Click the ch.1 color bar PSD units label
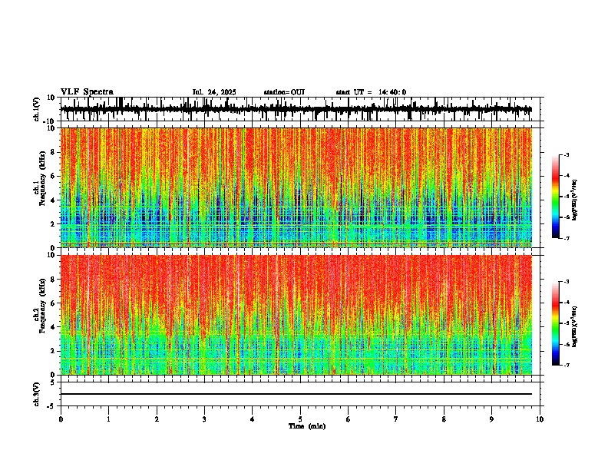Image resolution: width=608 pixels, height=470 pixels. click(x=575, y=200)
